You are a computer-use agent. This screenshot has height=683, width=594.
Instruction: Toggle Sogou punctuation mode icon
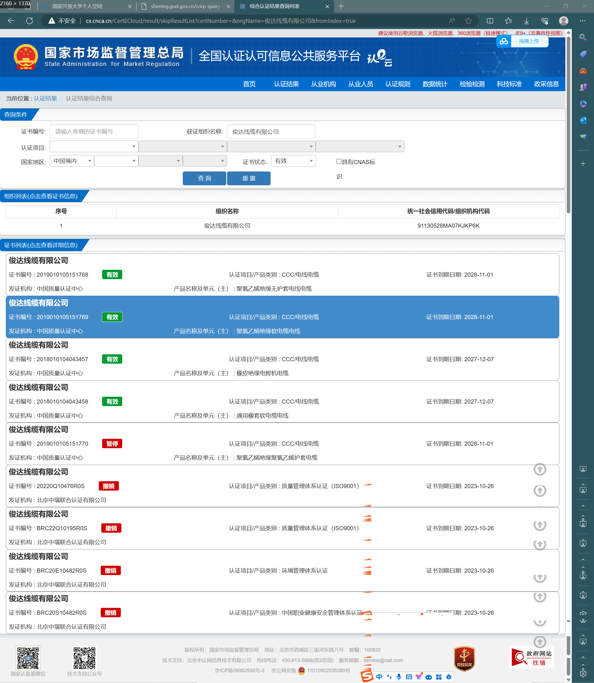[x=389, y=677]
